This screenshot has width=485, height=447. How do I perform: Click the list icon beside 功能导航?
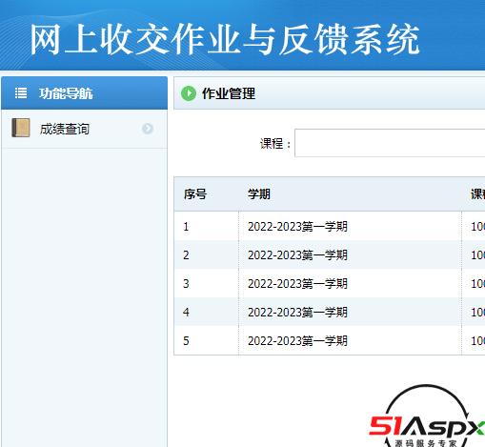pyautogui.click(x=21, y=93)
